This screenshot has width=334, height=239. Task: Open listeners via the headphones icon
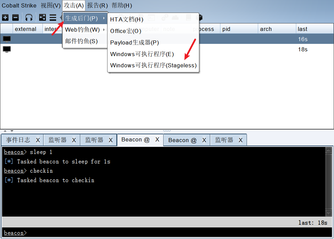tap(29, 17)
